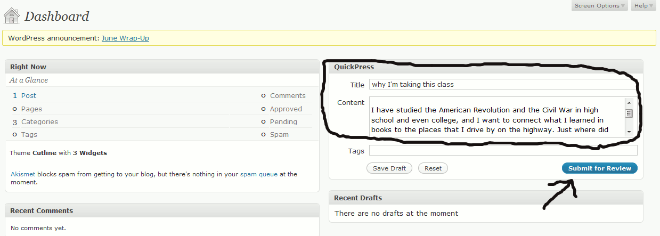Click the Reset button
The height and width of the screenshot is (236, 660).
coord(433,168)
